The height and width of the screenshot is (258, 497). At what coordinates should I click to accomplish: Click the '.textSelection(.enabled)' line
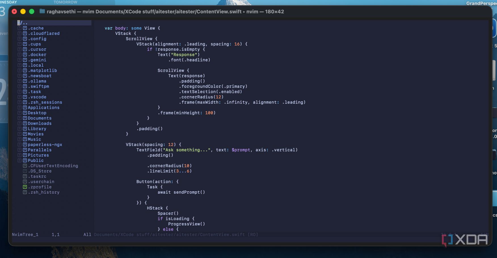[210, 92]
